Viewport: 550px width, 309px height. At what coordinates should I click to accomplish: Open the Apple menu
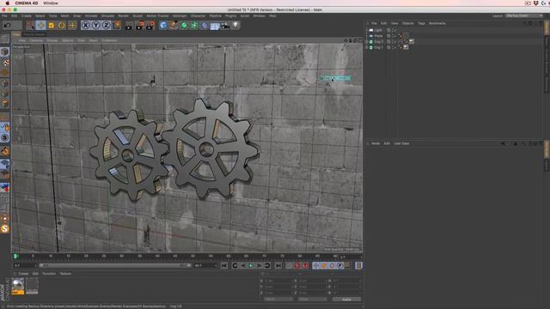[x=7, y=3]
